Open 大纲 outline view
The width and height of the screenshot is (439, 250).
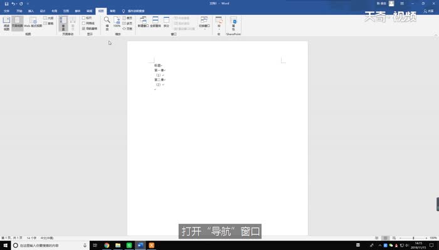pos(48,18)
